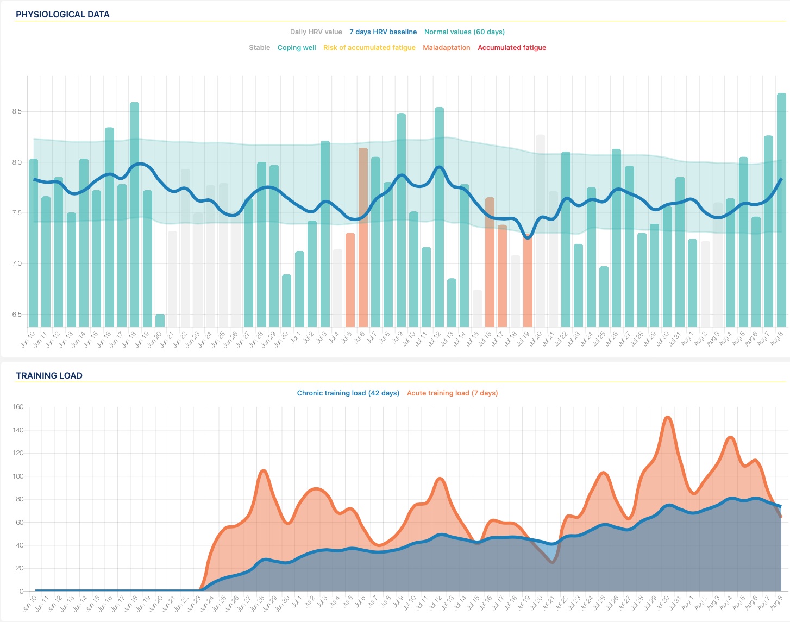Select the short Jun 20 HRV bar

tap(160, 321)
